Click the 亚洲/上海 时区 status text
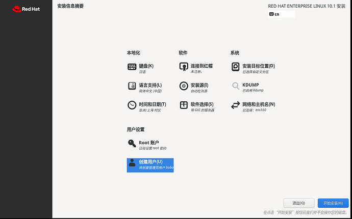The width and height of the screenshot is (352, 219). click(x=150, y=111)
